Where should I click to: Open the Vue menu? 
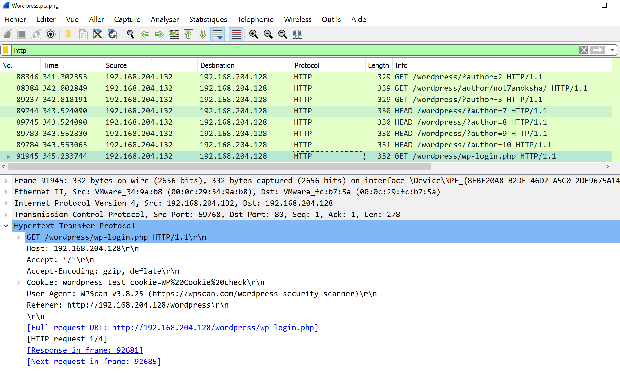tap(72, 19)
